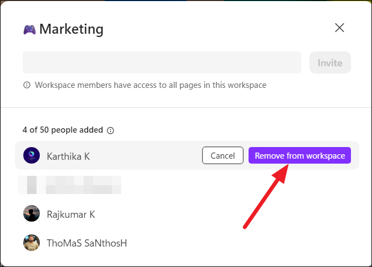Click the workspace members access note text
Viewport: 372px width, 267px height.
click(x=151, y=85)
